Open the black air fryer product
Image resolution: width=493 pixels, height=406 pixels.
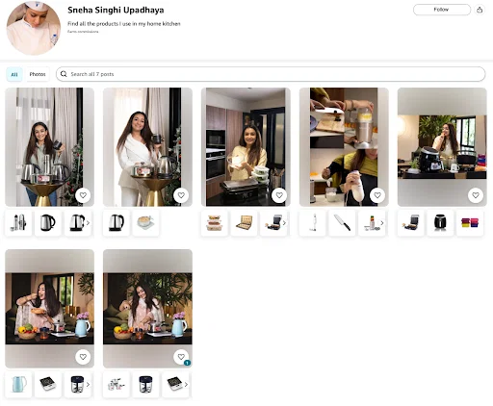point(440,222)
